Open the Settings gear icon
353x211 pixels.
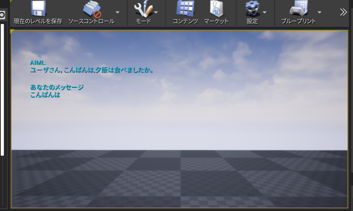coord(252,9)
